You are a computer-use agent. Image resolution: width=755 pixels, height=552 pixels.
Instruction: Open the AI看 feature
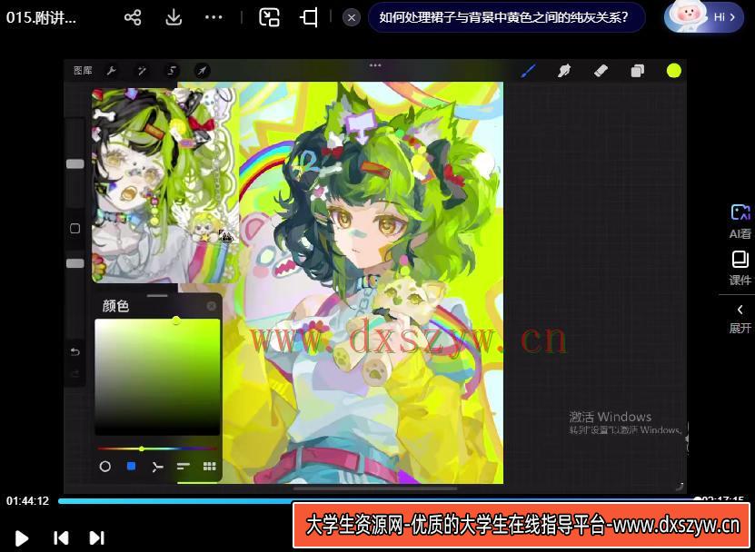click(x=740, y=222)
